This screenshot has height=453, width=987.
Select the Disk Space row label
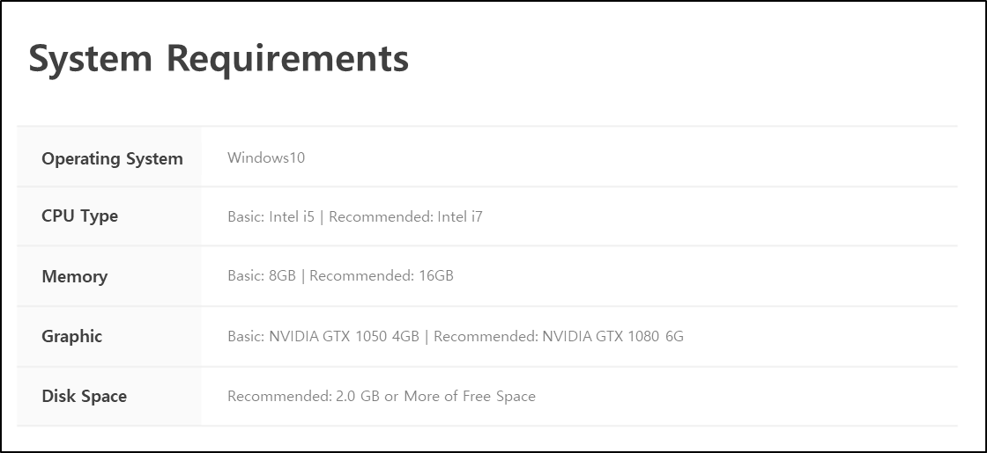click(x=85, y=397)
